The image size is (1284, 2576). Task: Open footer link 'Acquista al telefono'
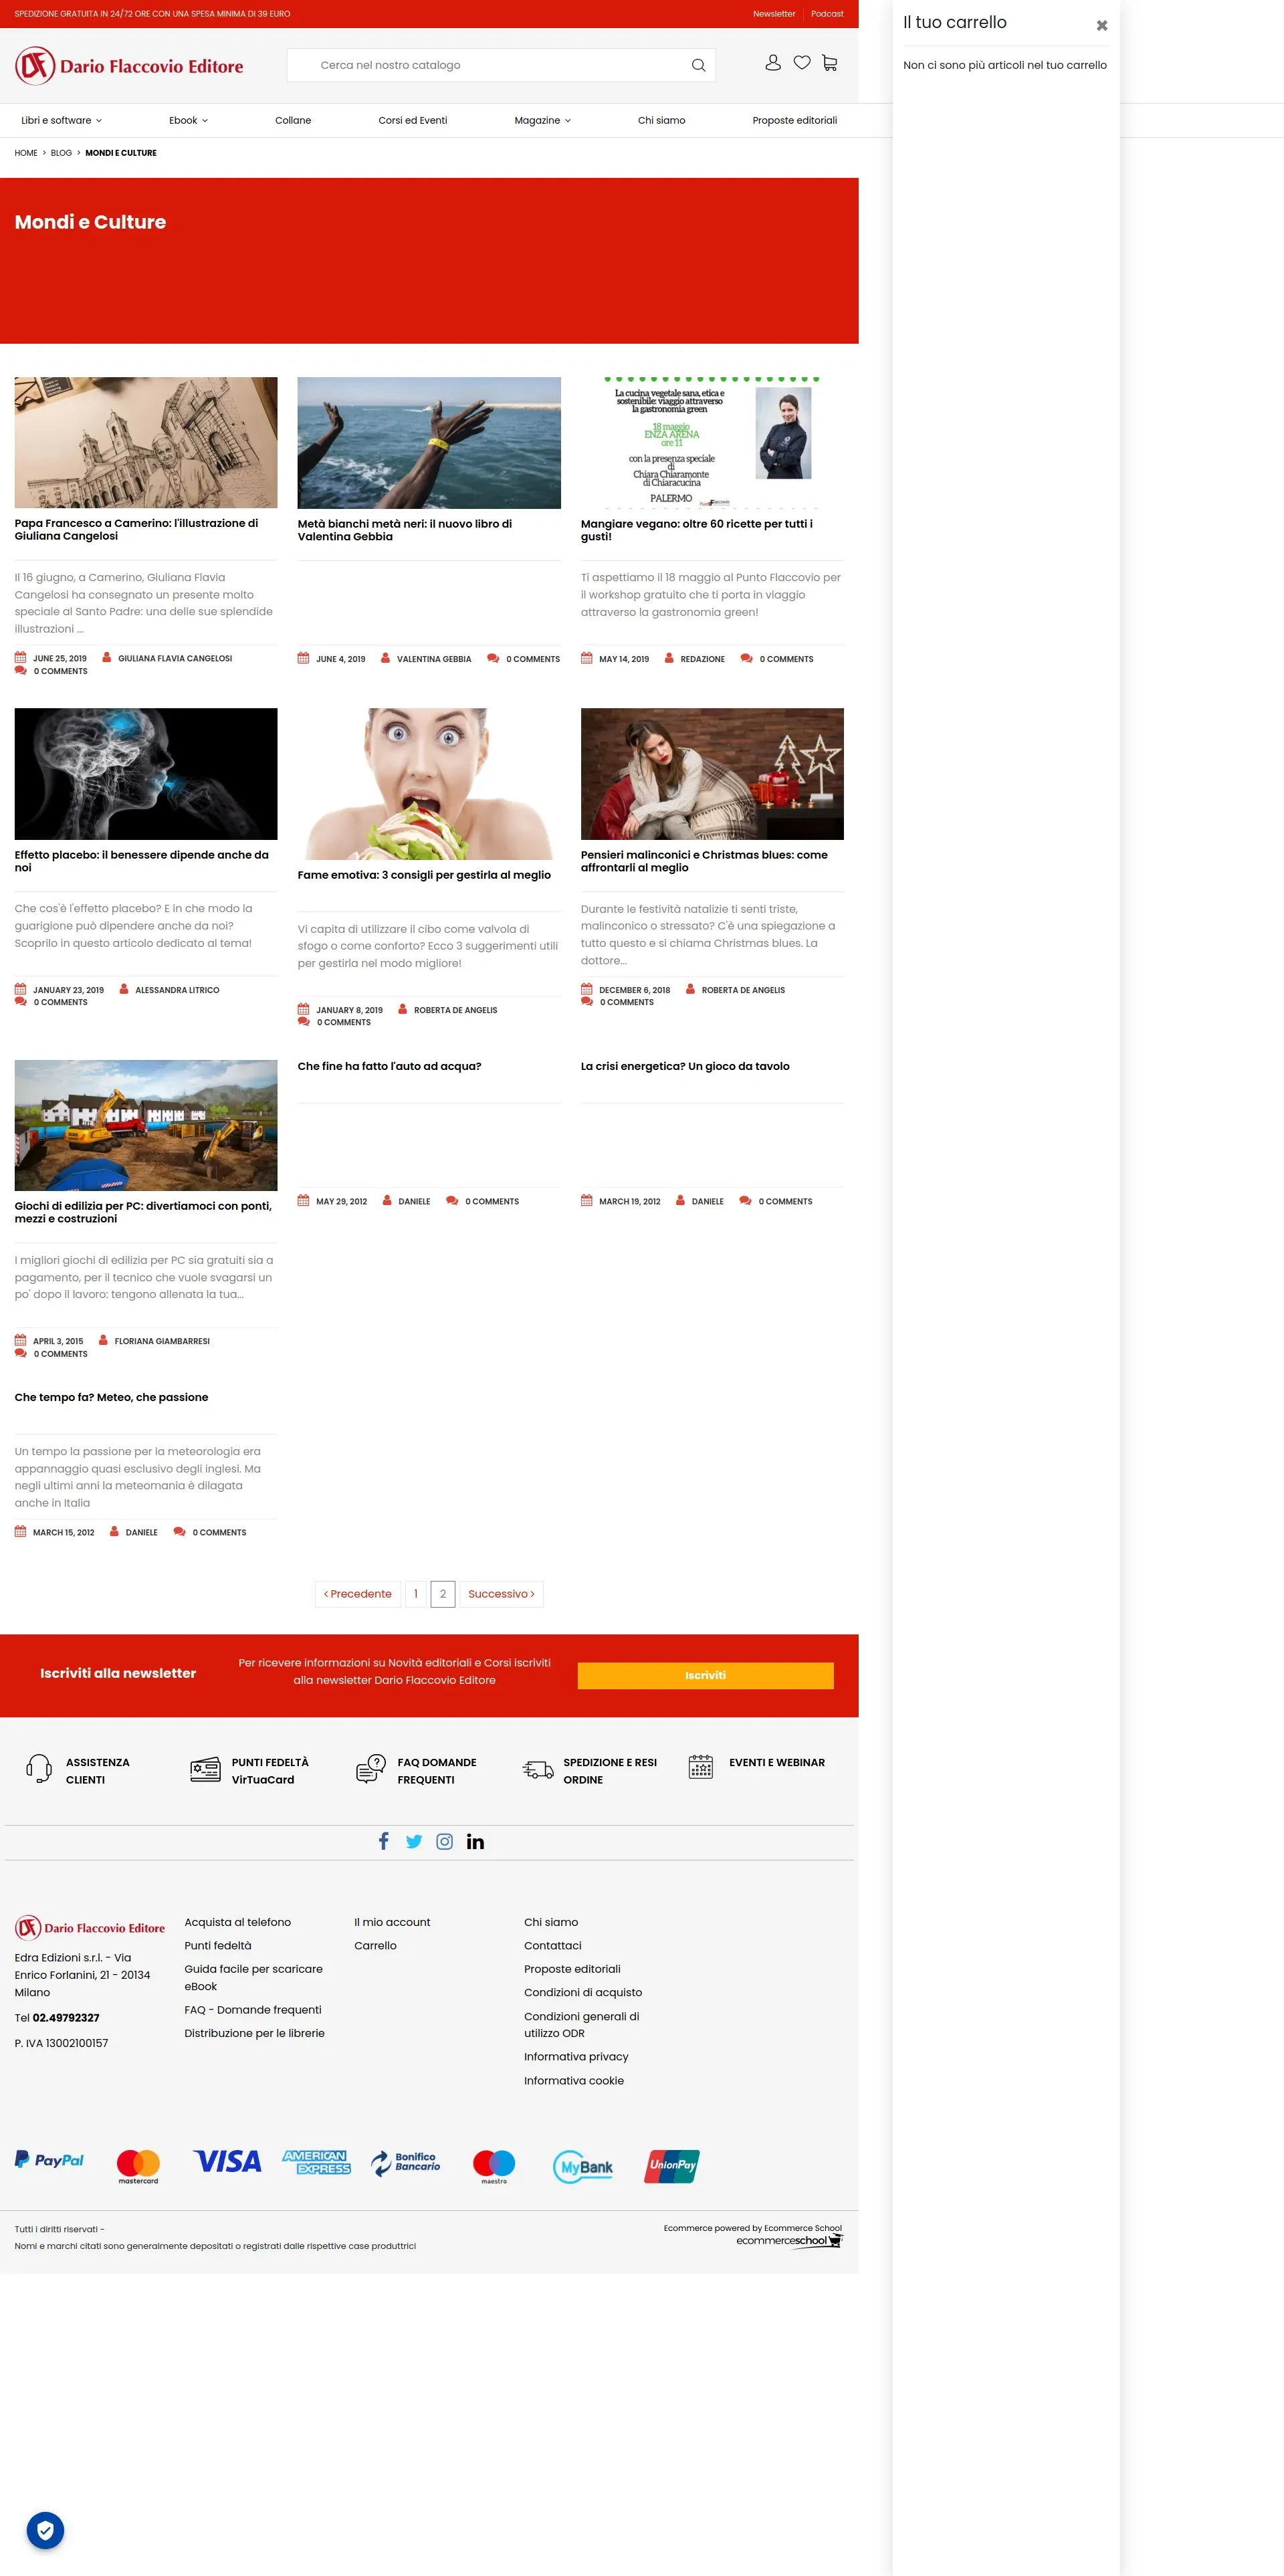[238, 1922]
